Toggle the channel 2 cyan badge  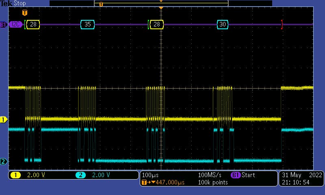coord(80,175)
